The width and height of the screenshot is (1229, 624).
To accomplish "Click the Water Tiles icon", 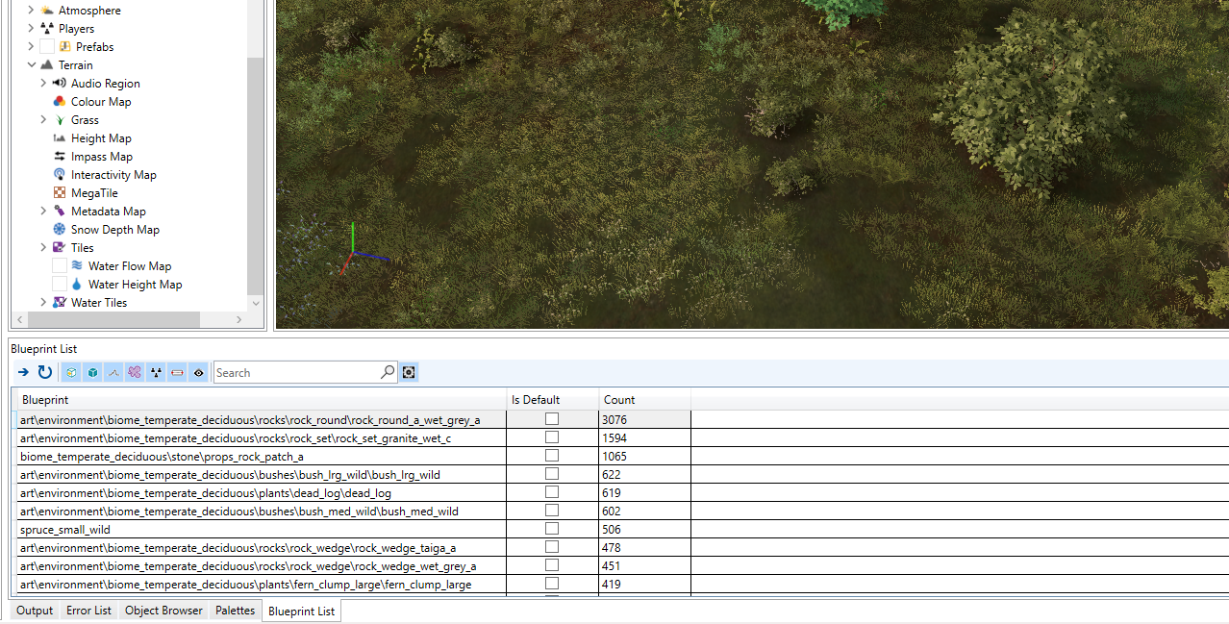I will (59, 303).
